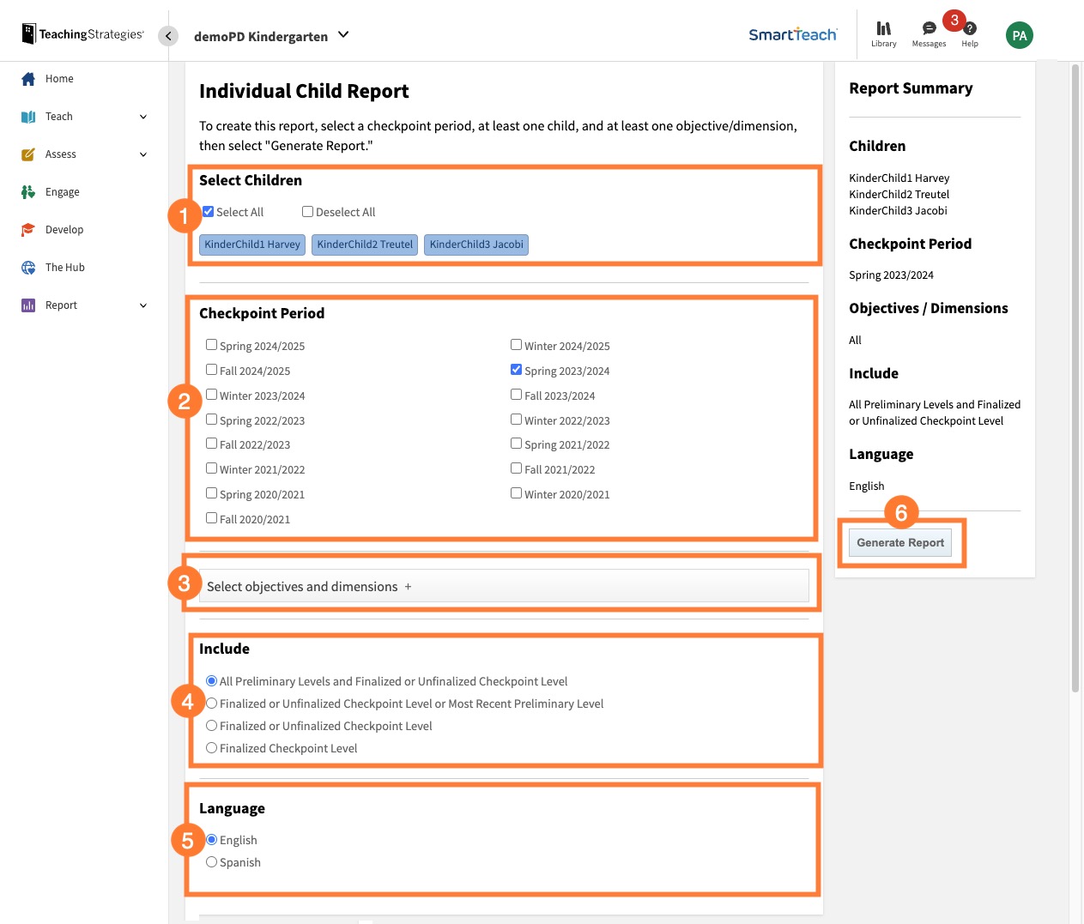Click the Generate Report button
Image resolution: width=1084 pixels, height=924 pixels.
click(899, 542)
